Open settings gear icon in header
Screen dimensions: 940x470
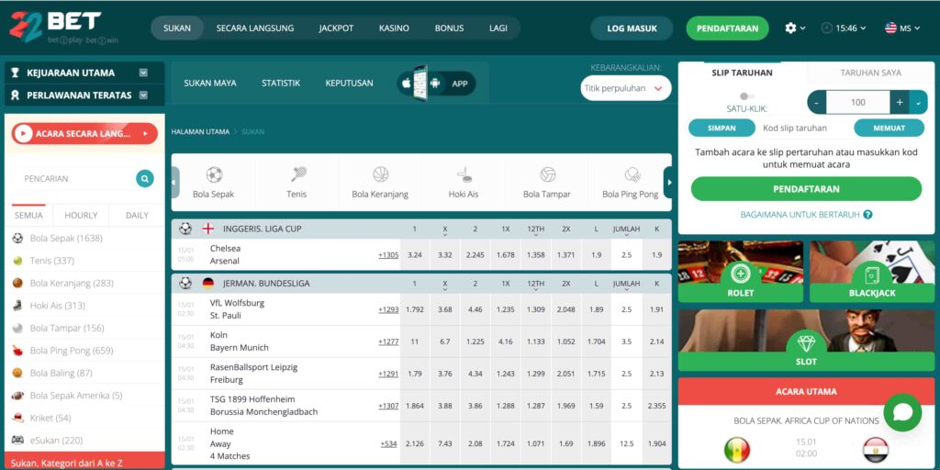pos(790,28)
